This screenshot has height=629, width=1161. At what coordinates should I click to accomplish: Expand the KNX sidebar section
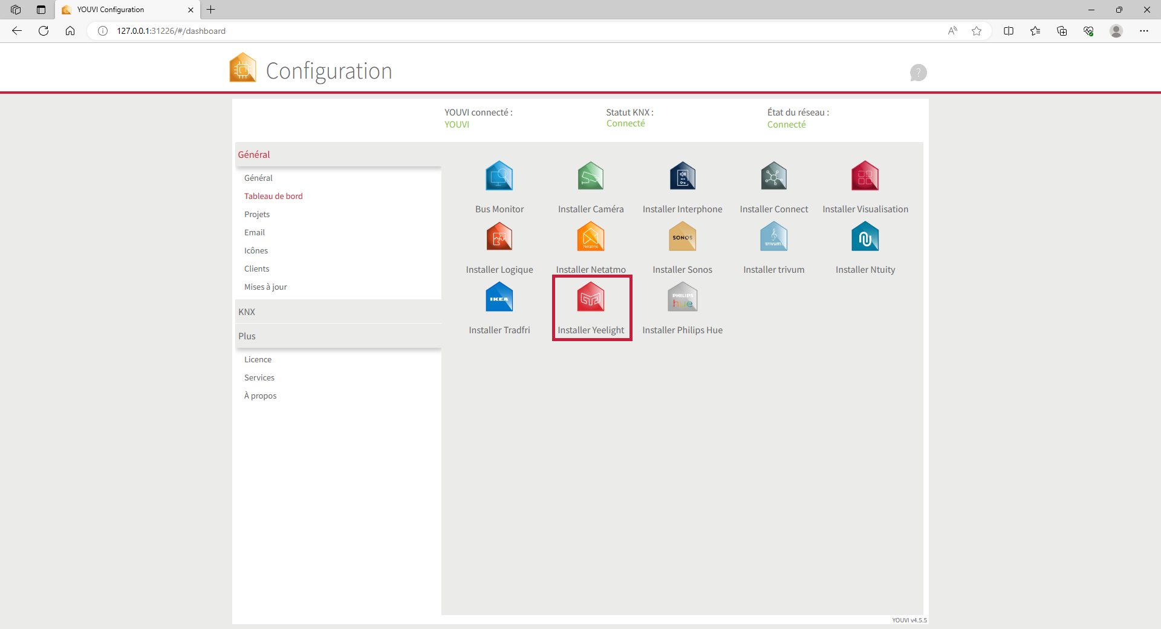[x=339, y=311]
